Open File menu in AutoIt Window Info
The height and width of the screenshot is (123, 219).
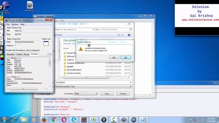tap(8, 24)
